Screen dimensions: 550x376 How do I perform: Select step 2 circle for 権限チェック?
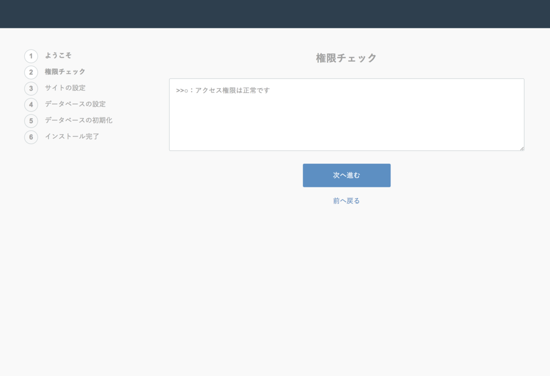[x=31, y=73]
